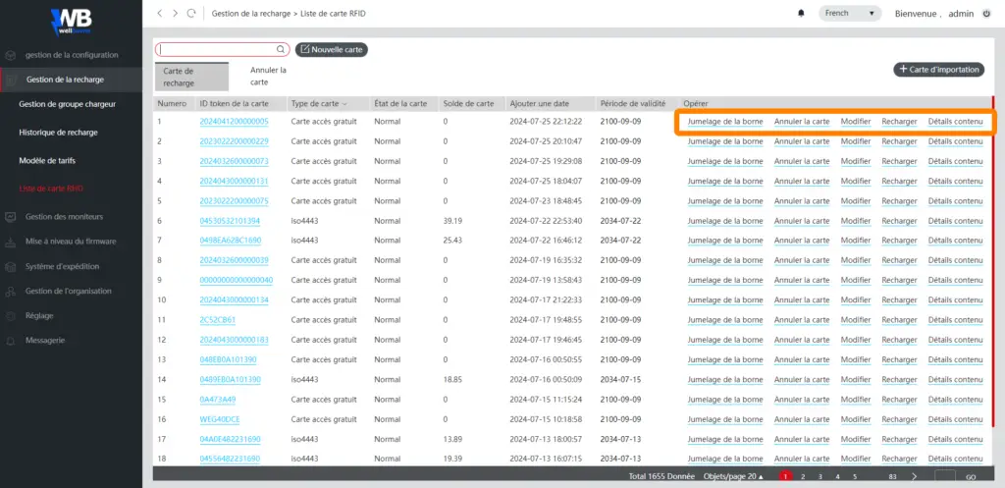Viewport: 1005px width, 488px height.
Task: Open card ID 04530532101394
Action: coord(230,221)
